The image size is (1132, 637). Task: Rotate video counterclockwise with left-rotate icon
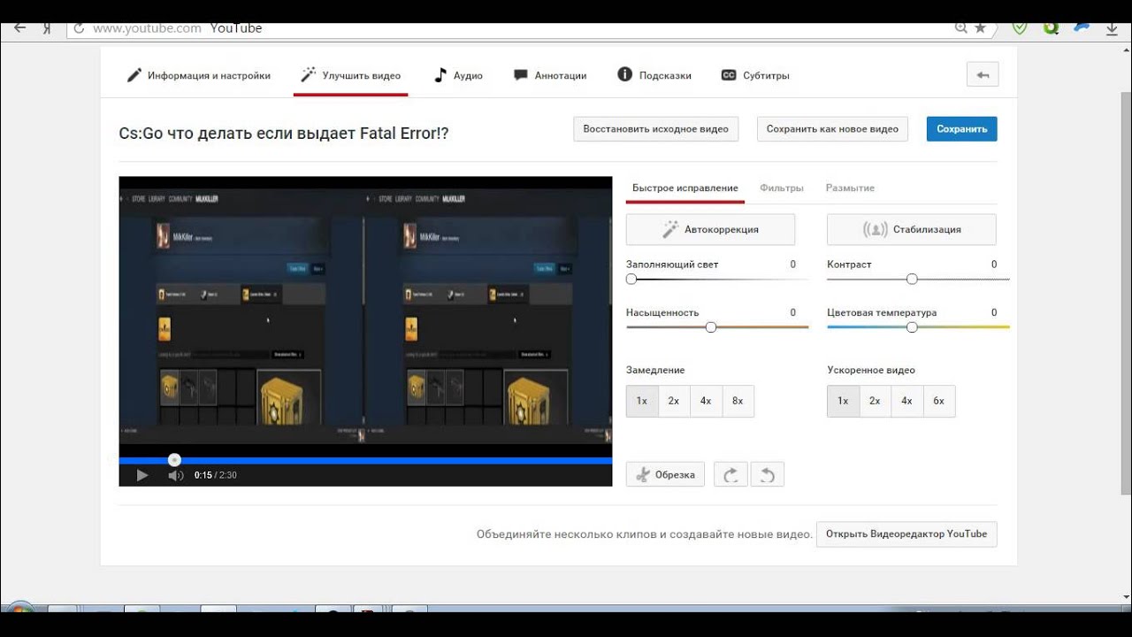coord(768,474)
